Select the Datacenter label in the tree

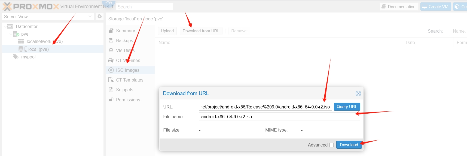pyautogui.click(x=27, y=26)
